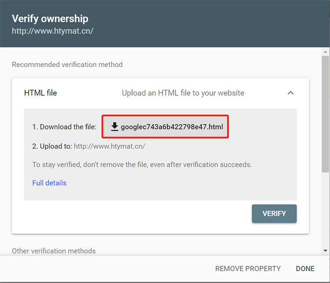Click the download arrow icon beside the filename

(x=114, y=127)
